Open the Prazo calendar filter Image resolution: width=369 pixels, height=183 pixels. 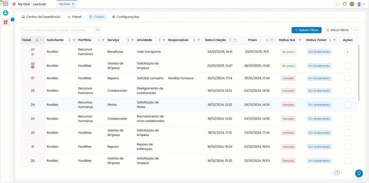272,40
